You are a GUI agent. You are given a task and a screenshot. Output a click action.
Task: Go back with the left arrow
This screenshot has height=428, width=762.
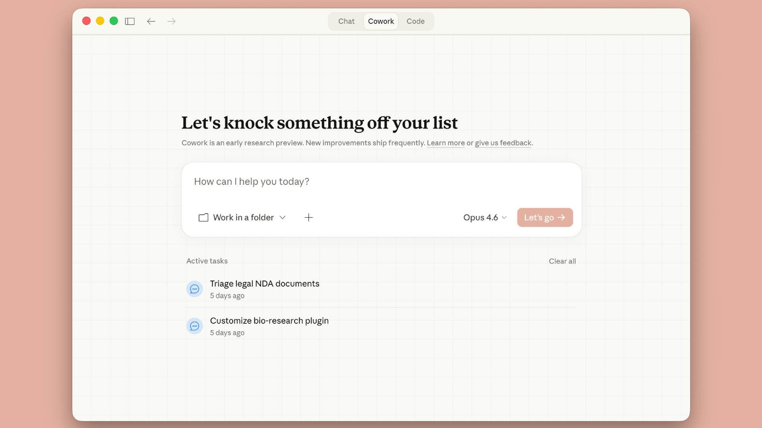[x=151, y=21]
